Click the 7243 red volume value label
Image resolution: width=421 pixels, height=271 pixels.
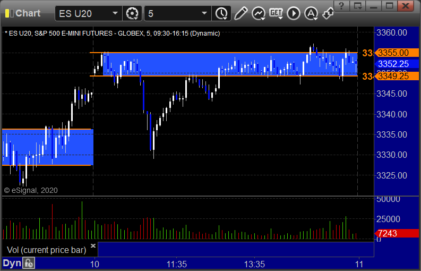397,233
